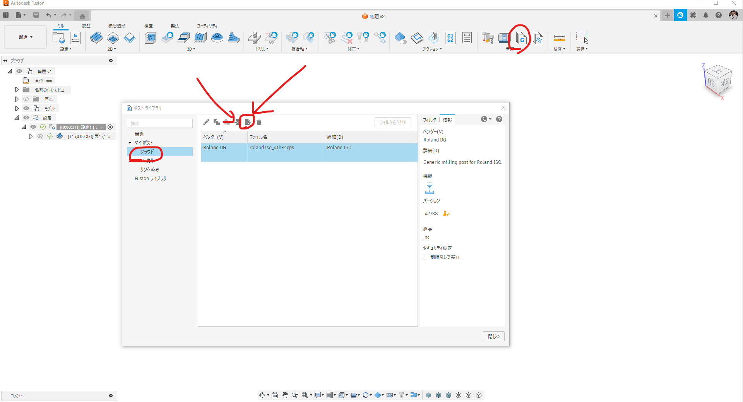Image resolution: width=743 pixels, height=402 pixels.
Task: Enable the run without restrictions checkbox
Action: tap(425, 257)
